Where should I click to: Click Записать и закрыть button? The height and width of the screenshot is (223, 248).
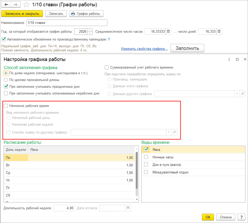22,13
